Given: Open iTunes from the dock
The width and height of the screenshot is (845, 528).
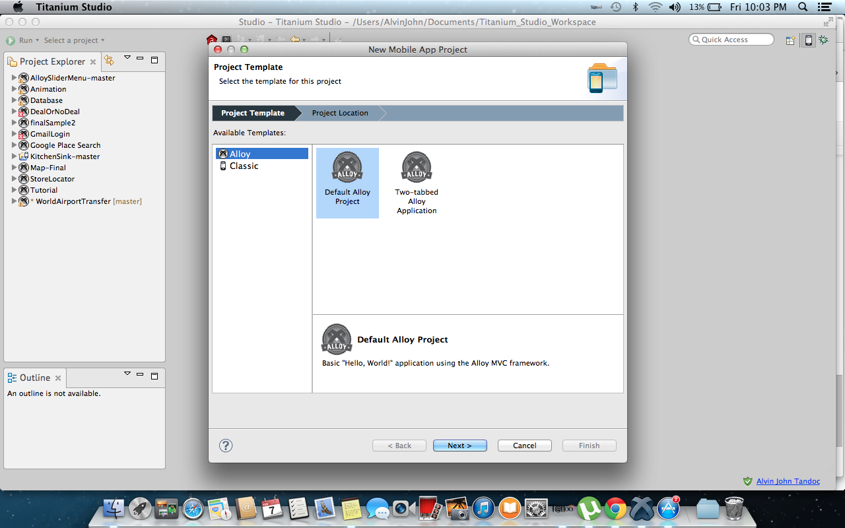Looking at the screenshot, I should [483, 508].
